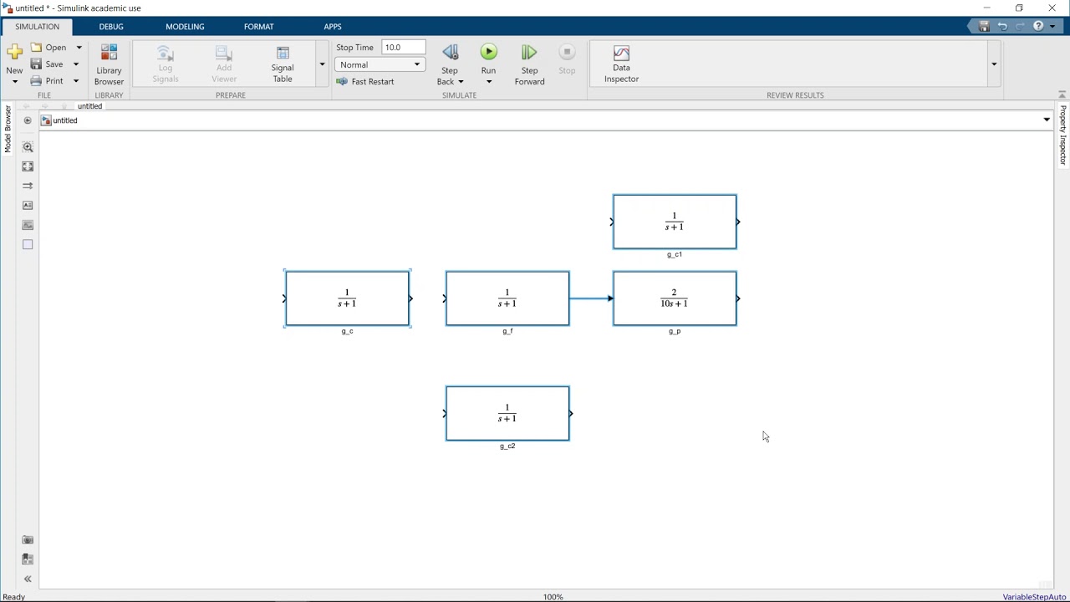Screen dimensions: 1070x602
Task: Click the quick access Redo arrow
Action: click(1020, 27)
